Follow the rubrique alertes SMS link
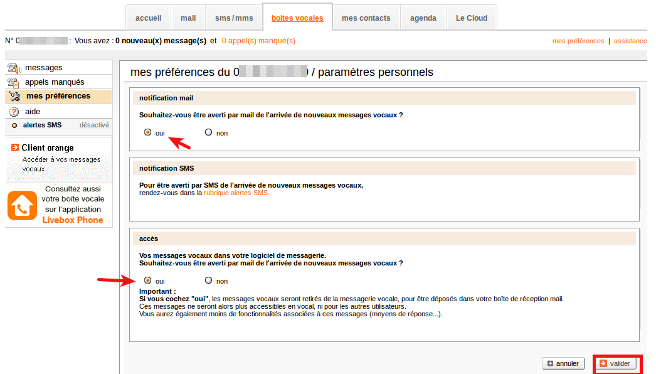Screen dimensions: 656x374 click(235, 193)
